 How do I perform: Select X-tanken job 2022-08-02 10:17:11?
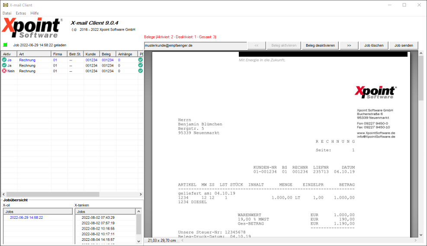(98, 234)
